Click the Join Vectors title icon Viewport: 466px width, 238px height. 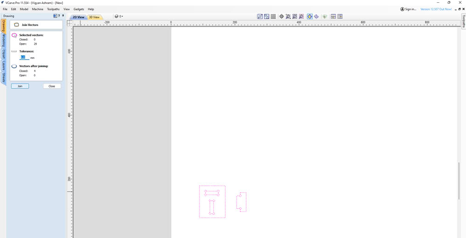click(17, 25)
